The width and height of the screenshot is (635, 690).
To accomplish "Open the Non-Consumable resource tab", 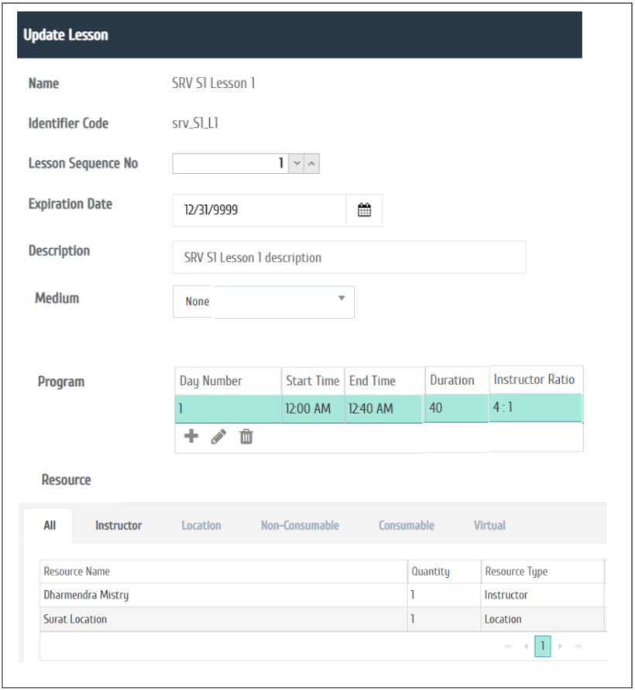I will coord(300,525).
